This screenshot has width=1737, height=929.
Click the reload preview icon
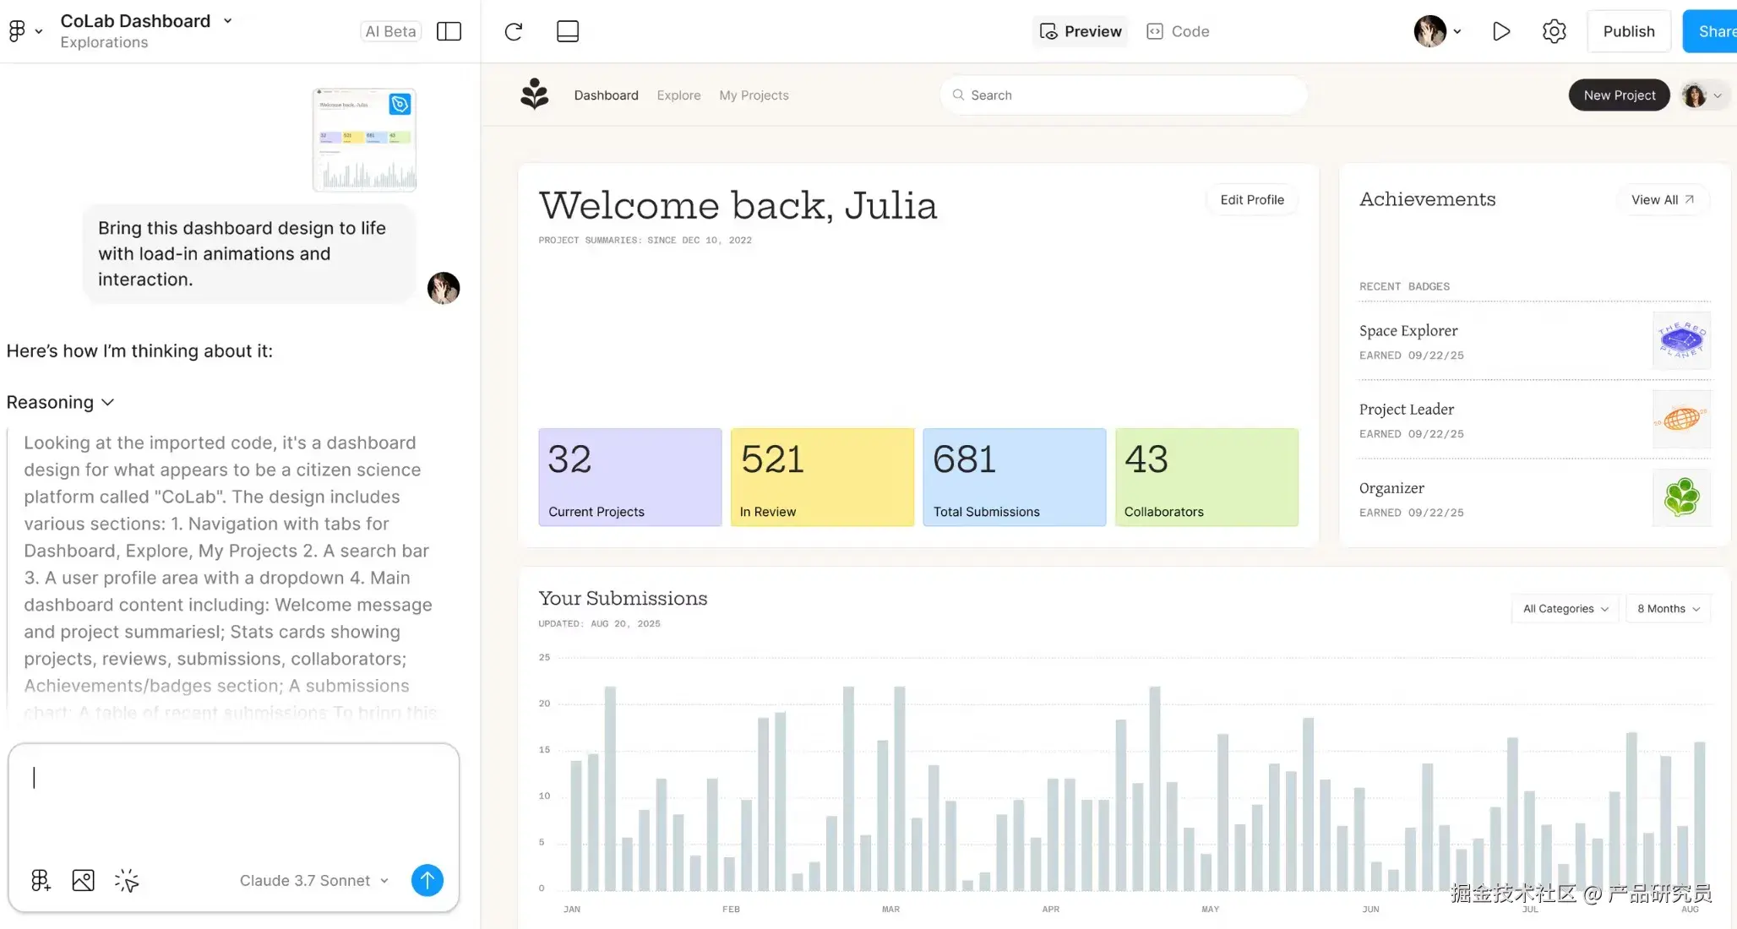coord(514,32)
